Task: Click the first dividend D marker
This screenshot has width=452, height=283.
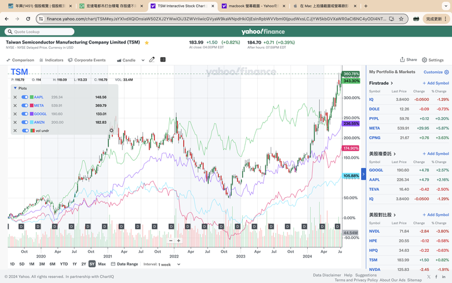Action: [21, 226]
